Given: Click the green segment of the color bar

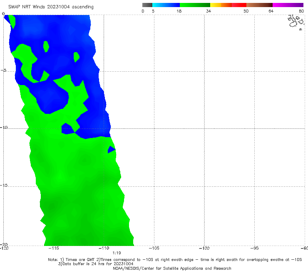Looking at the screenshot, I should [195, 5].
